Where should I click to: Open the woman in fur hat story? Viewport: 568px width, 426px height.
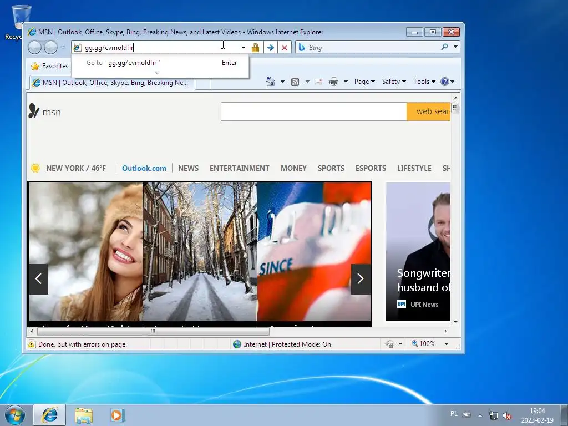86,252
